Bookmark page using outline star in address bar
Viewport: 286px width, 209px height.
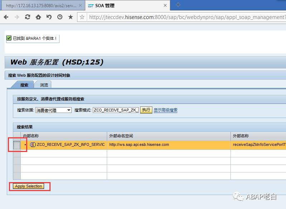(x=82, y=17)
